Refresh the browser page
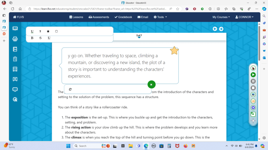Screen dimensions: 268x150 13,9
